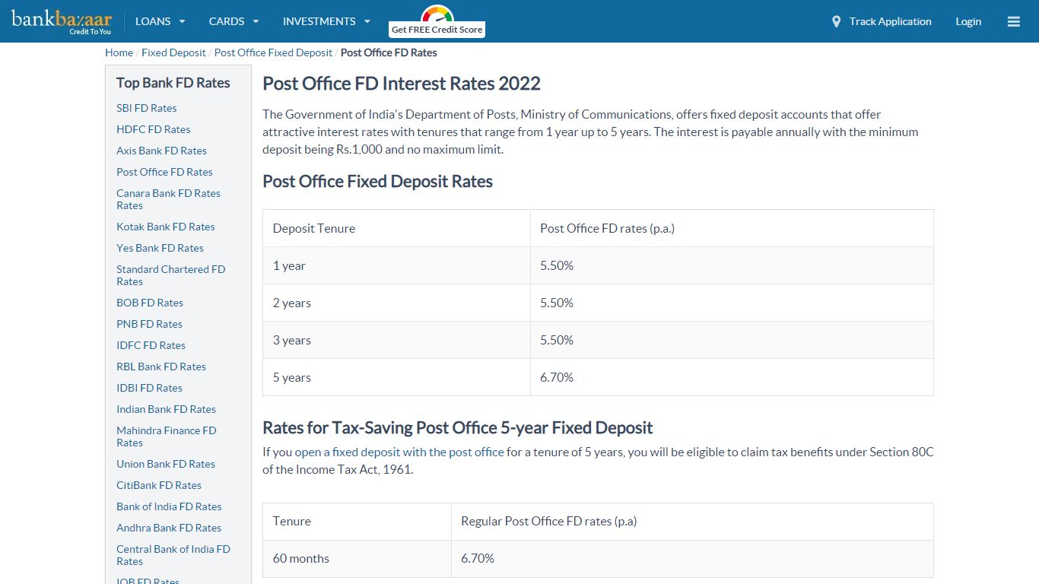
Task: Open Fixed Deposit breadcrumb link
Action: [173, 52]
